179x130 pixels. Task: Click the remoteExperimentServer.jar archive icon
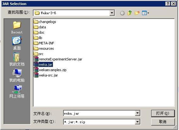36,59
